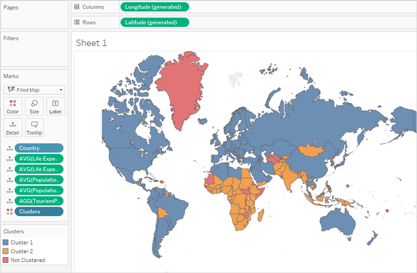This screenshot has height=273, width=417.
Task: Open the Size marks control
Action: pos(34,106)
